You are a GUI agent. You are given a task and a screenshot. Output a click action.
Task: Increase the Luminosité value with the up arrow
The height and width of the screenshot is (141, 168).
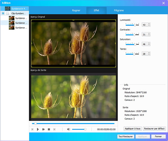tap(149, 24)
